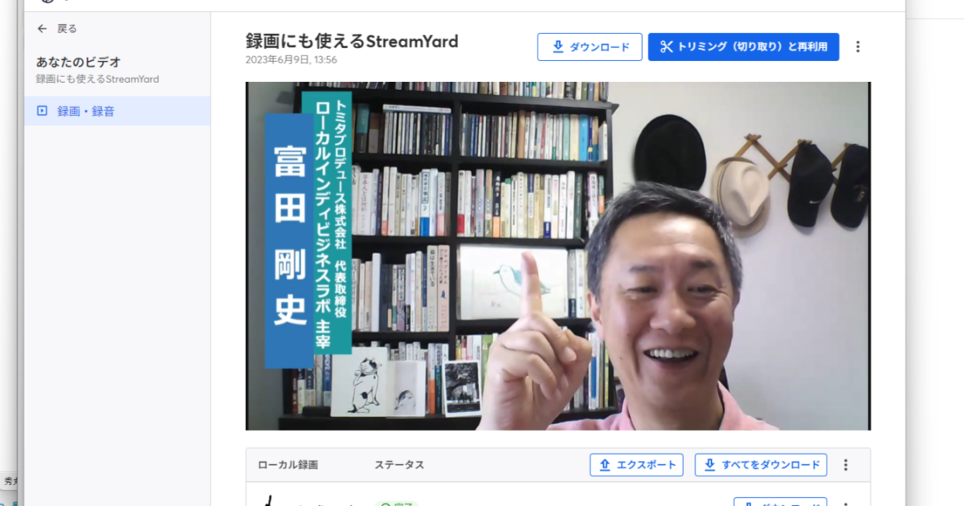
Task: Click the ローカル録画 column header
Action: click(288, 465)
